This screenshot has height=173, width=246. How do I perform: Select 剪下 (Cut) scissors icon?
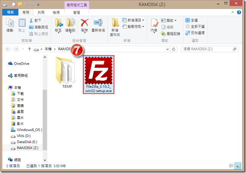[31, 20]
